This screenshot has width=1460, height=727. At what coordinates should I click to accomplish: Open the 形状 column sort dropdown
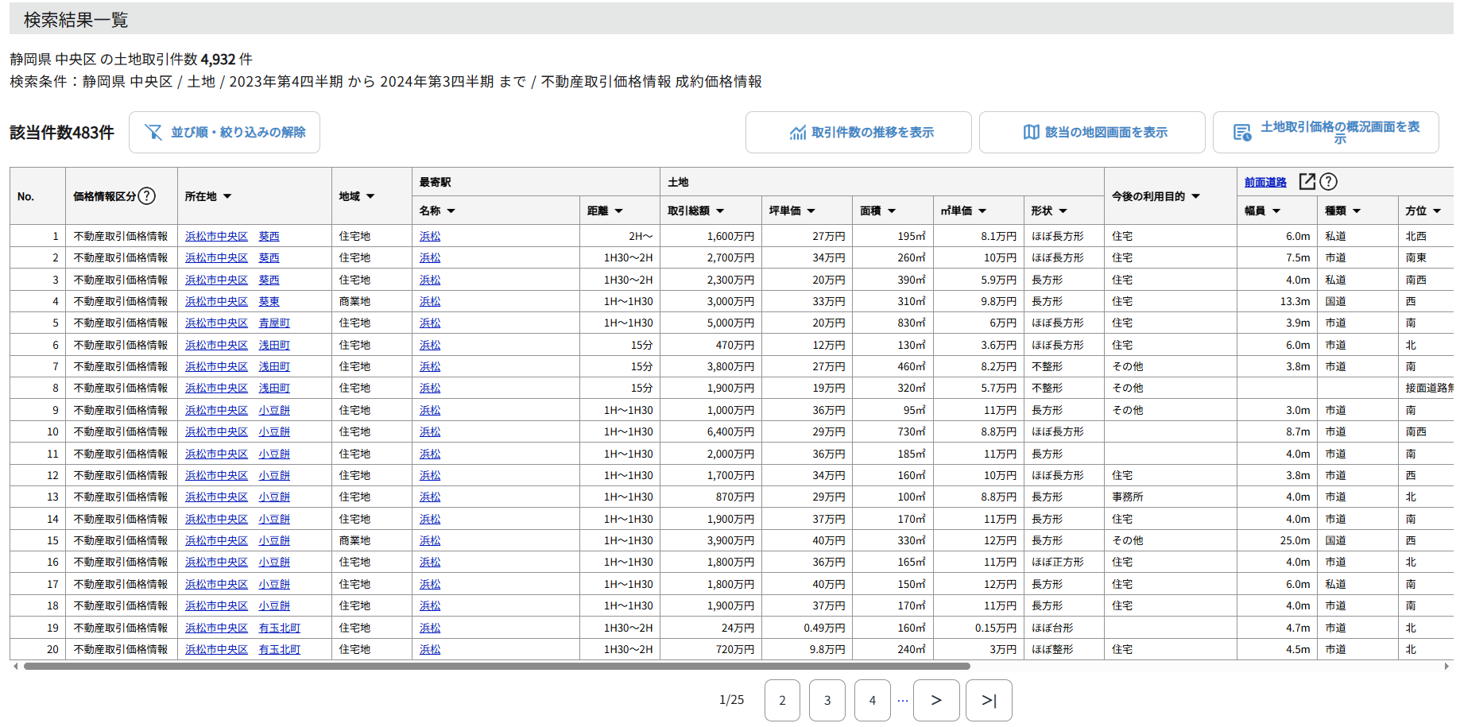tap(1063, 211)
